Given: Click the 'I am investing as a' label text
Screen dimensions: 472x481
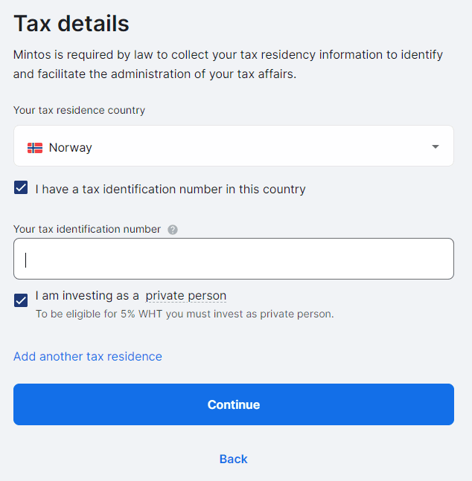Looking at the screenshot, I should click(87, 295).
